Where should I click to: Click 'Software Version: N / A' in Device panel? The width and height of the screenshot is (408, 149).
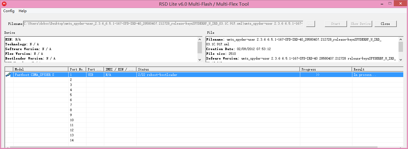28,49
